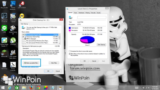The image size is (160, 90).
Task: Open the Windows Store taskbar icon
Action: point(17,88)
